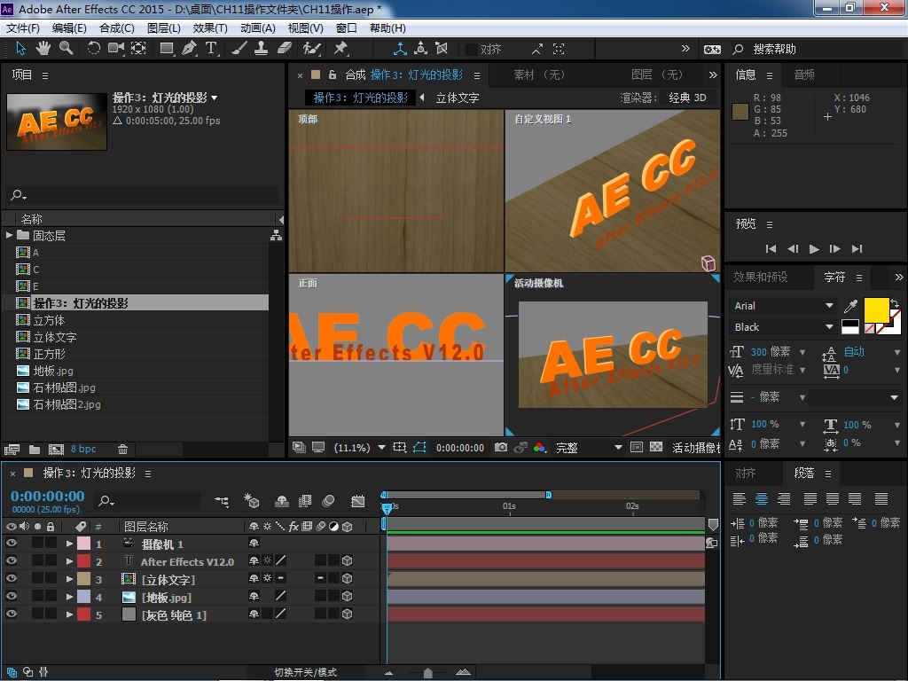Click the snapshot camera icon in viewer
The image size is (908, 681).
(x=501, y=447)
